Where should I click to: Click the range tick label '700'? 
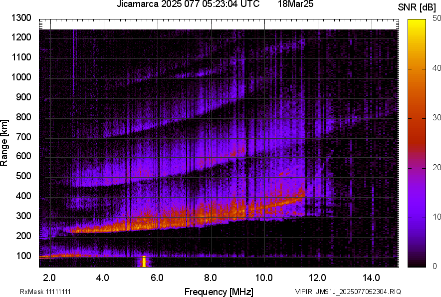point(23,137)
